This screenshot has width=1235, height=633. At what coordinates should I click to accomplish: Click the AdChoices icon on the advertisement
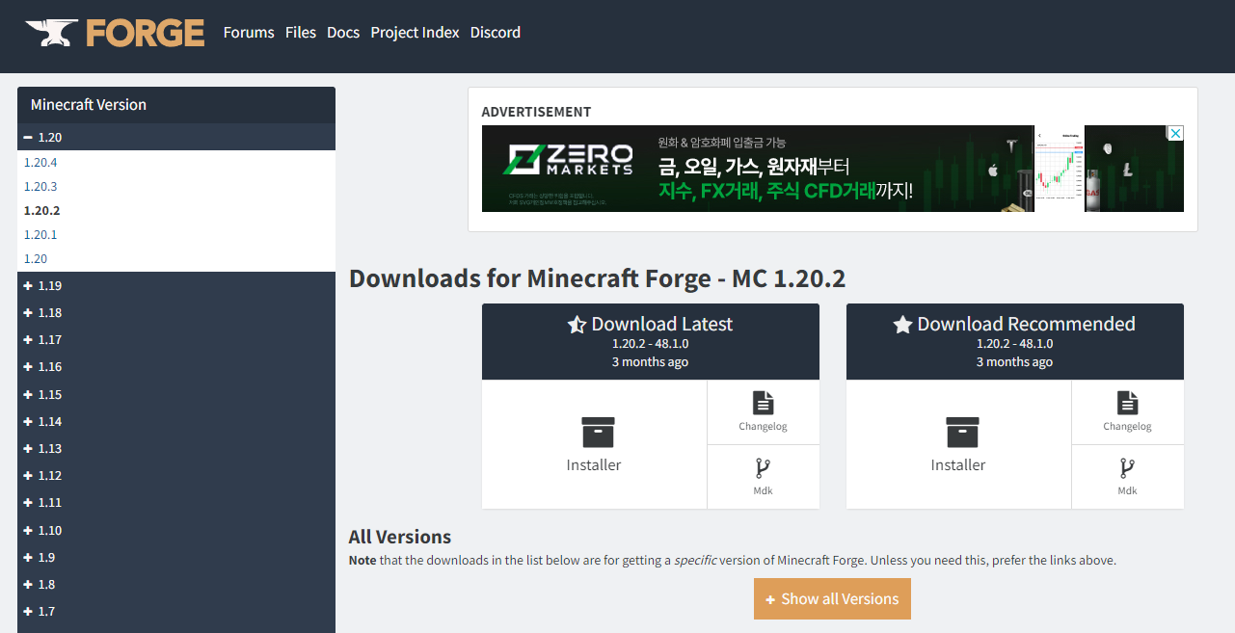[x=1175, y=133]
